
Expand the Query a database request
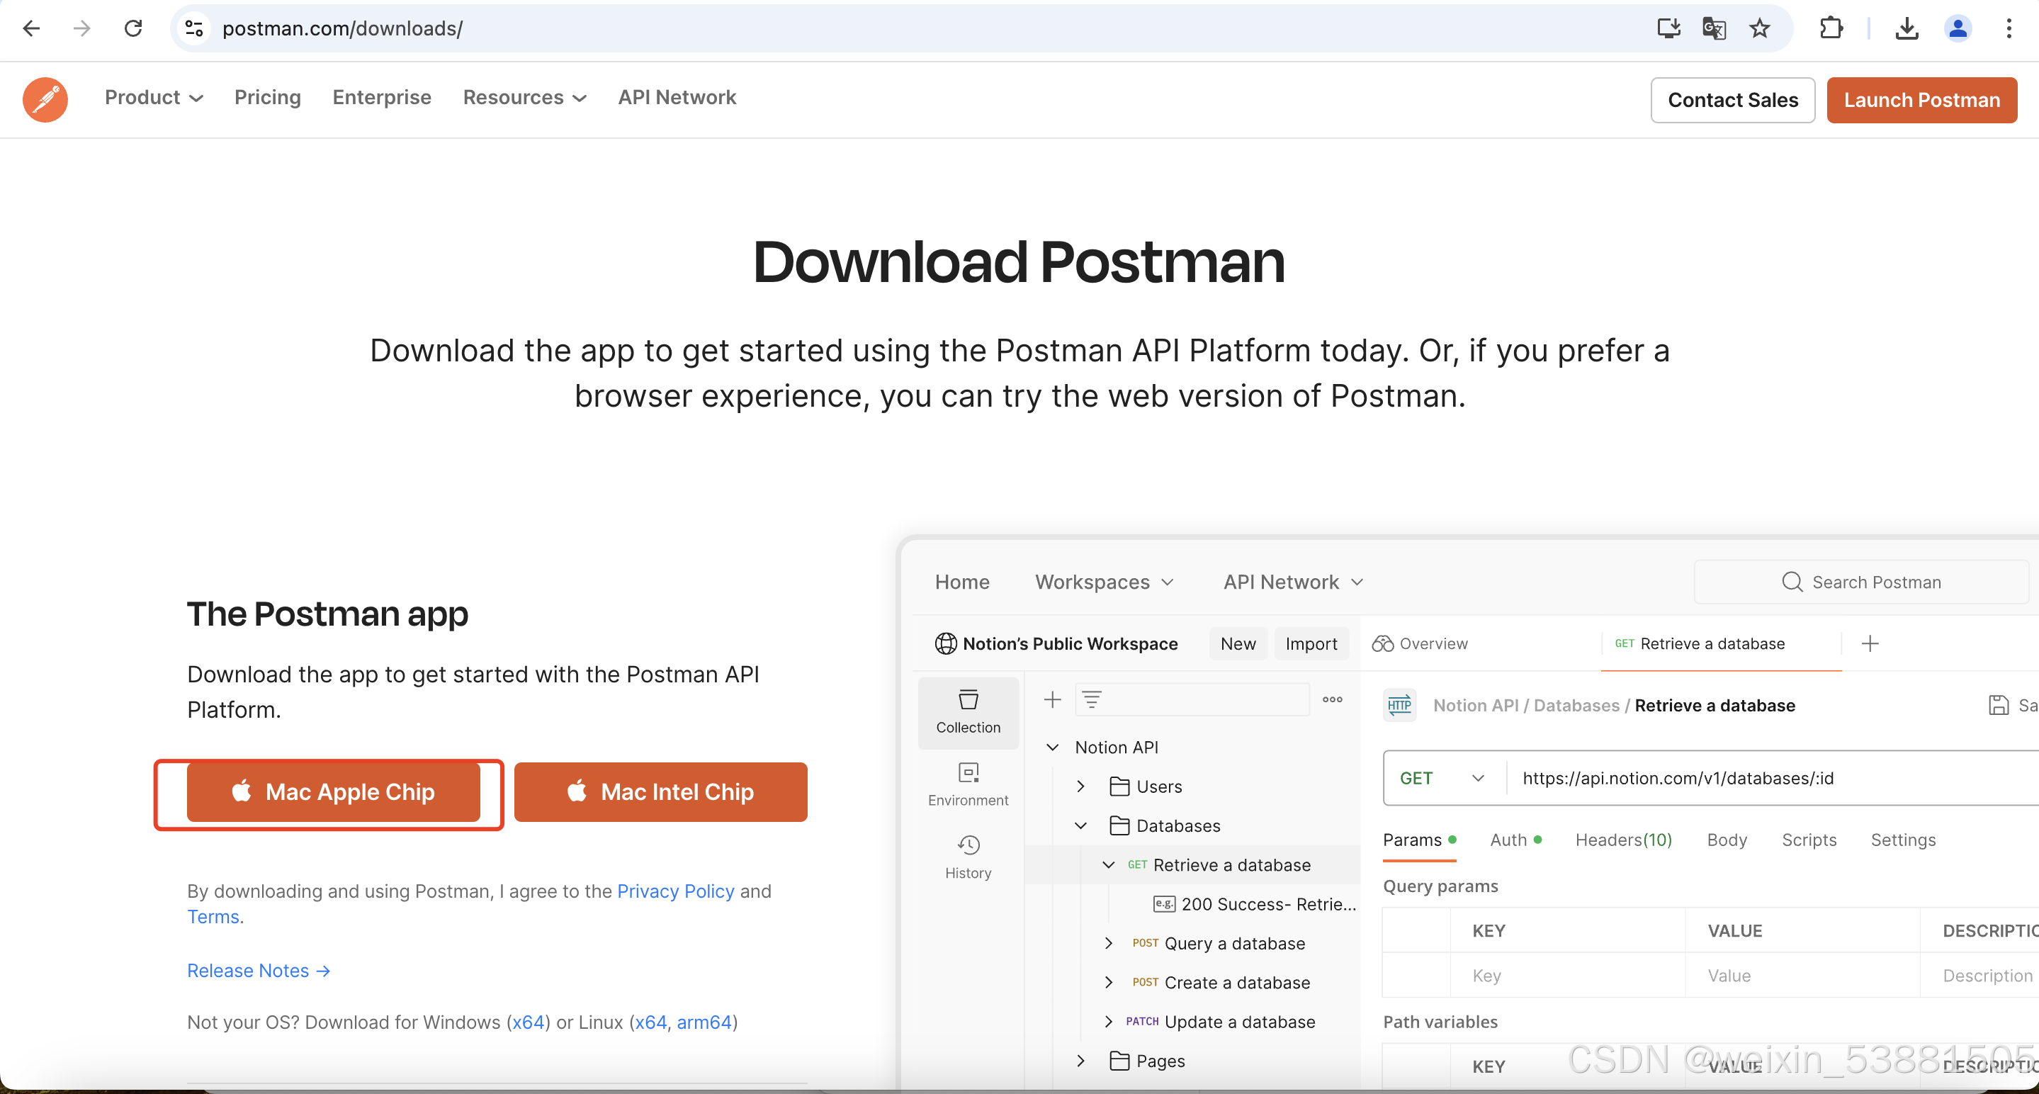[x=1108, y=943]
